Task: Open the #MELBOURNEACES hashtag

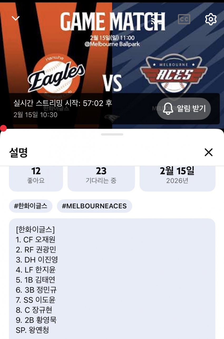Action: [94, 206]
